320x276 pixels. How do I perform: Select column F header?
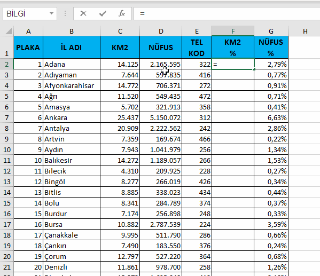pyautogui.click(x=233, y=31)
